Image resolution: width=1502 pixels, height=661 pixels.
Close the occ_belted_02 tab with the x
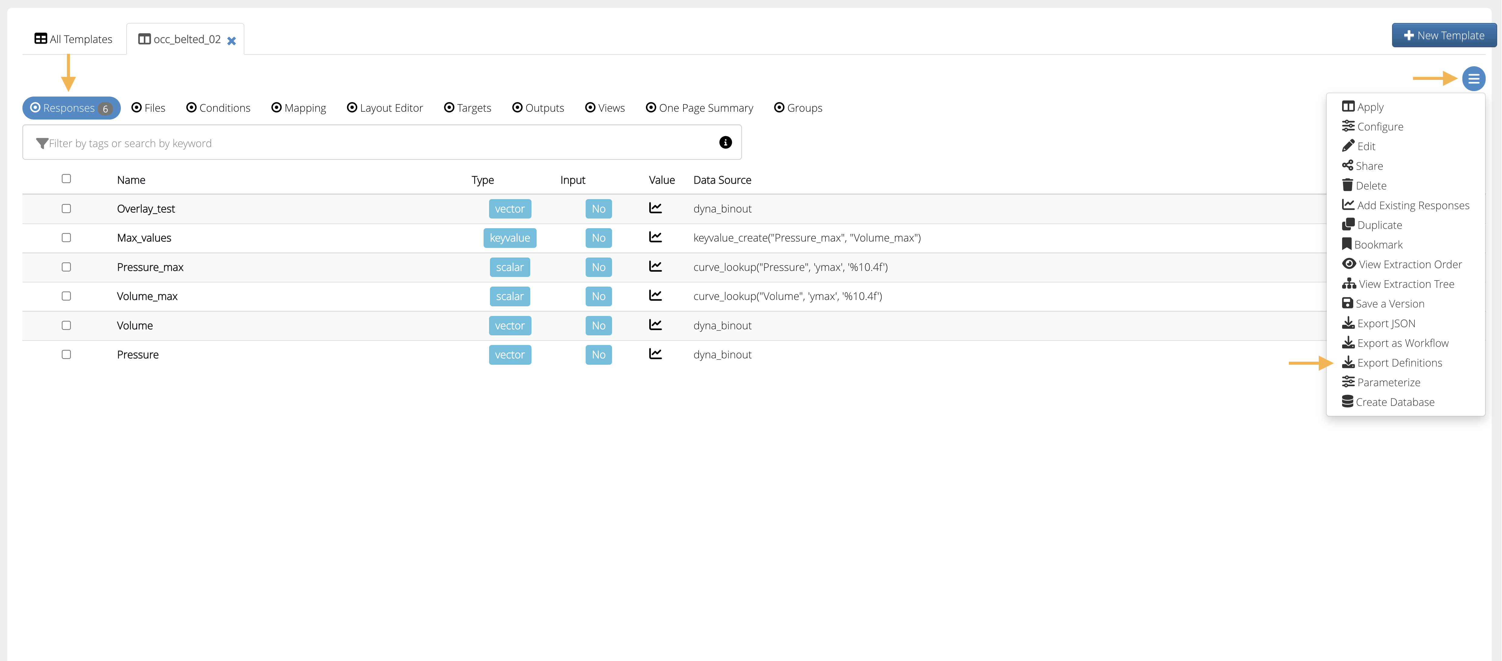click(231, 41)
